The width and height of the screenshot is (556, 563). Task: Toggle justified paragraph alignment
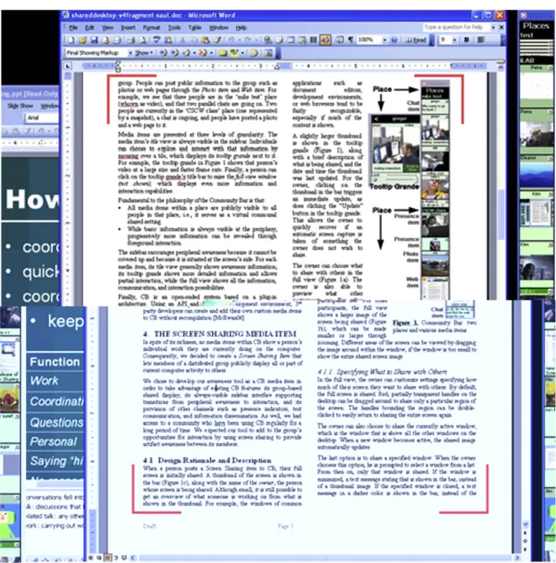(x=481, y=40)
